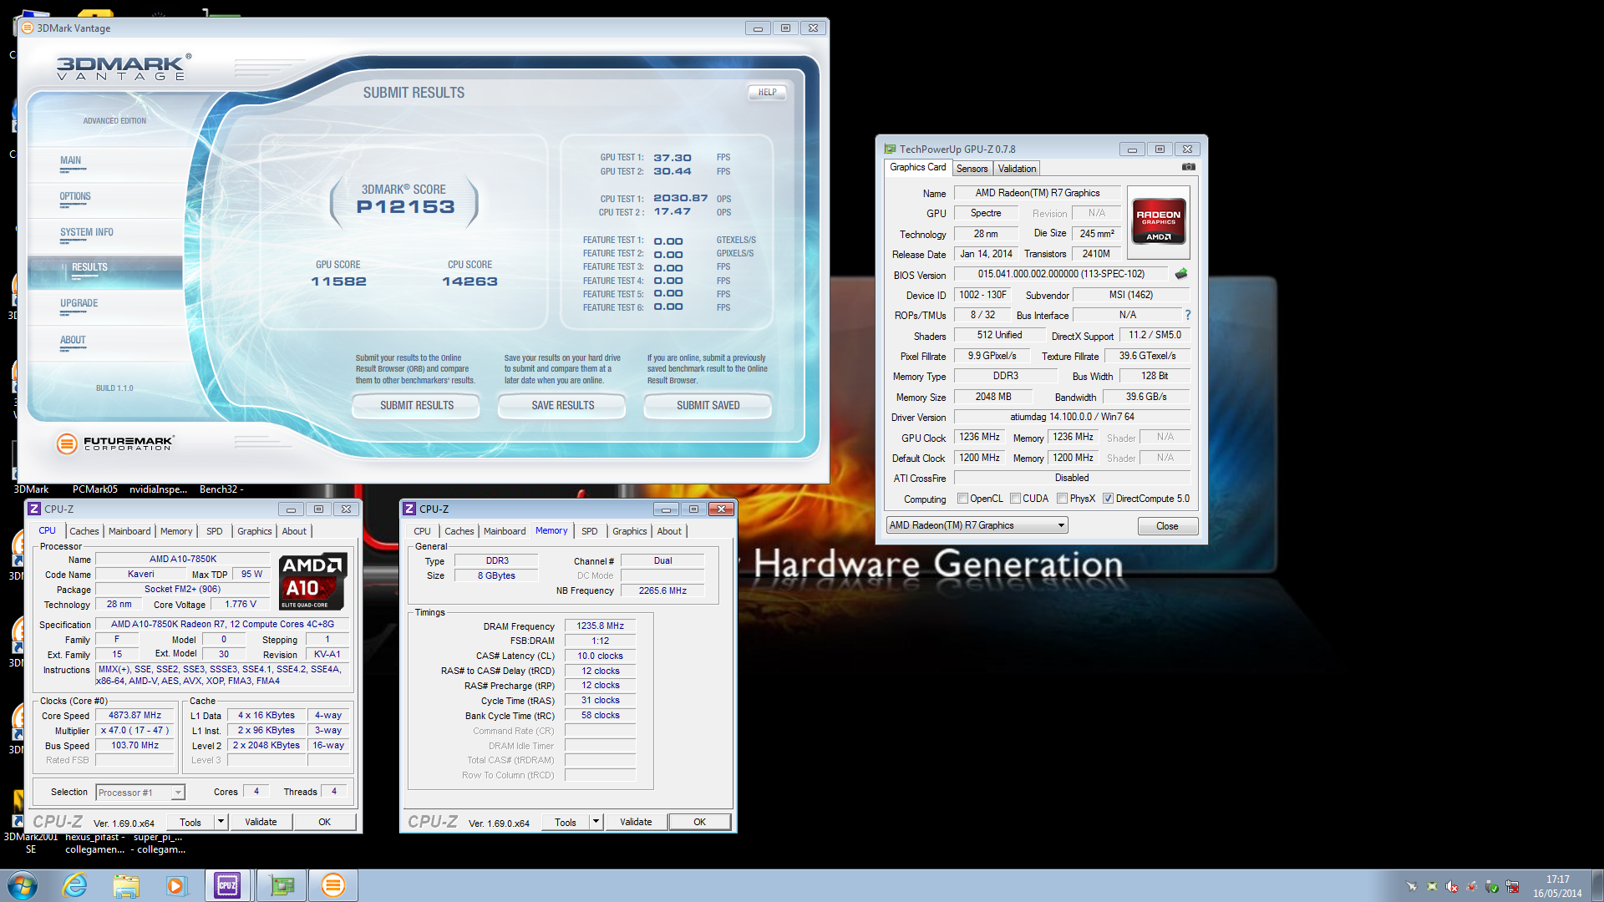
Task: Click the Close button in GPU-Z
Action: tap(1167, 526)
